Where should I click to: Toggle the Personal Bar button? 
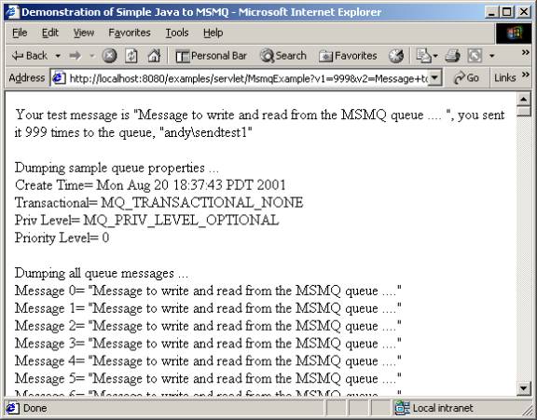pos(211,56)
